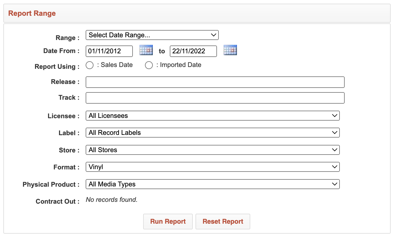Viewport: 394px width, 237px height.
Task: Change the Format dropdown showing Vinyl
Action: 213,167
